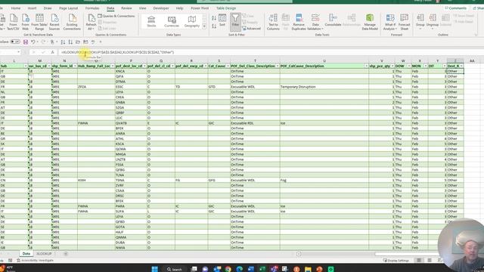Open the Formulas tab
The image size is (484, 272).
coord(92,8)
